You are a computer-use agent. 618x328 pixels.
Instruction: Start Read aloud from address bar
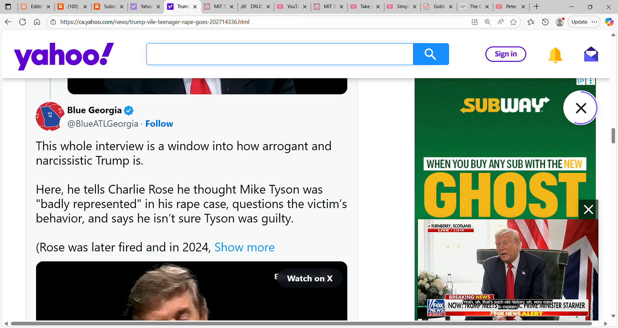coord(501,22)
